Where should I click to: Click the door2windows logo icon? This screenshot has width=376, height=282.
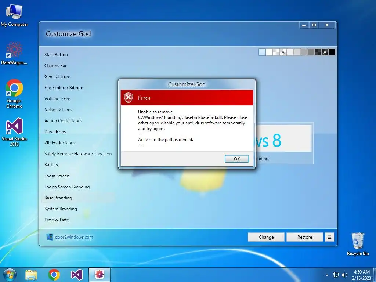click(50, 237)
